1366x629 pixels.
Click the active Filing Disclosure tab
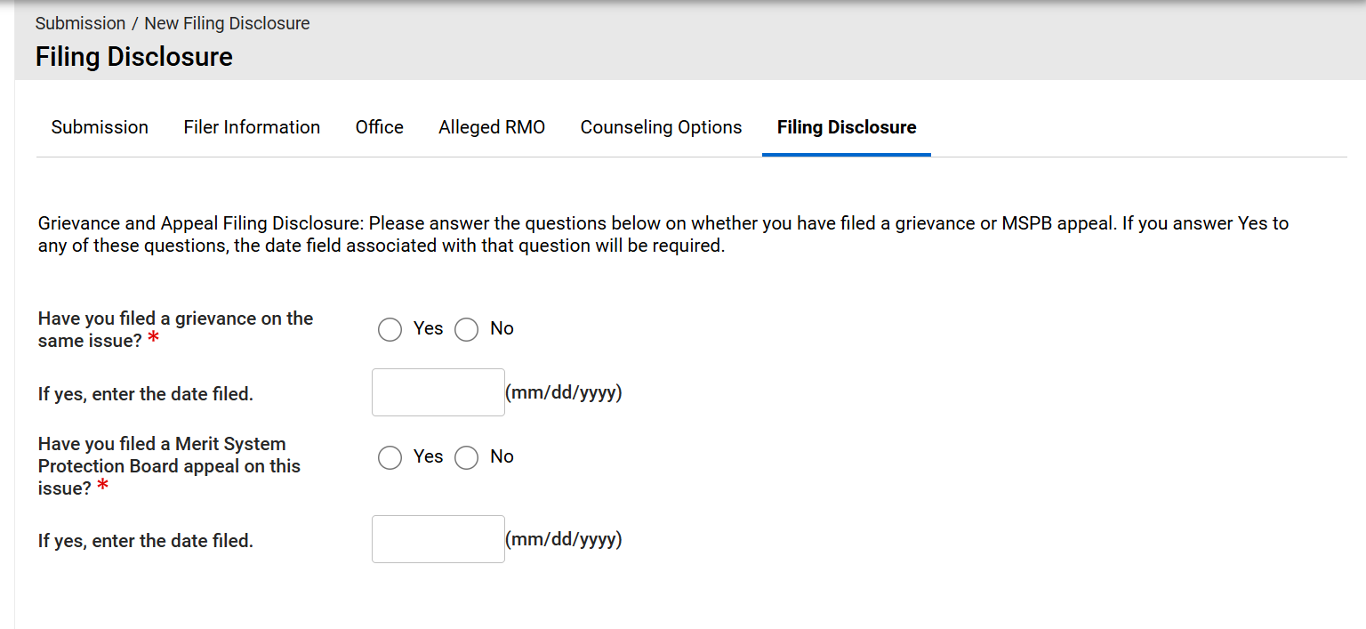846,127
